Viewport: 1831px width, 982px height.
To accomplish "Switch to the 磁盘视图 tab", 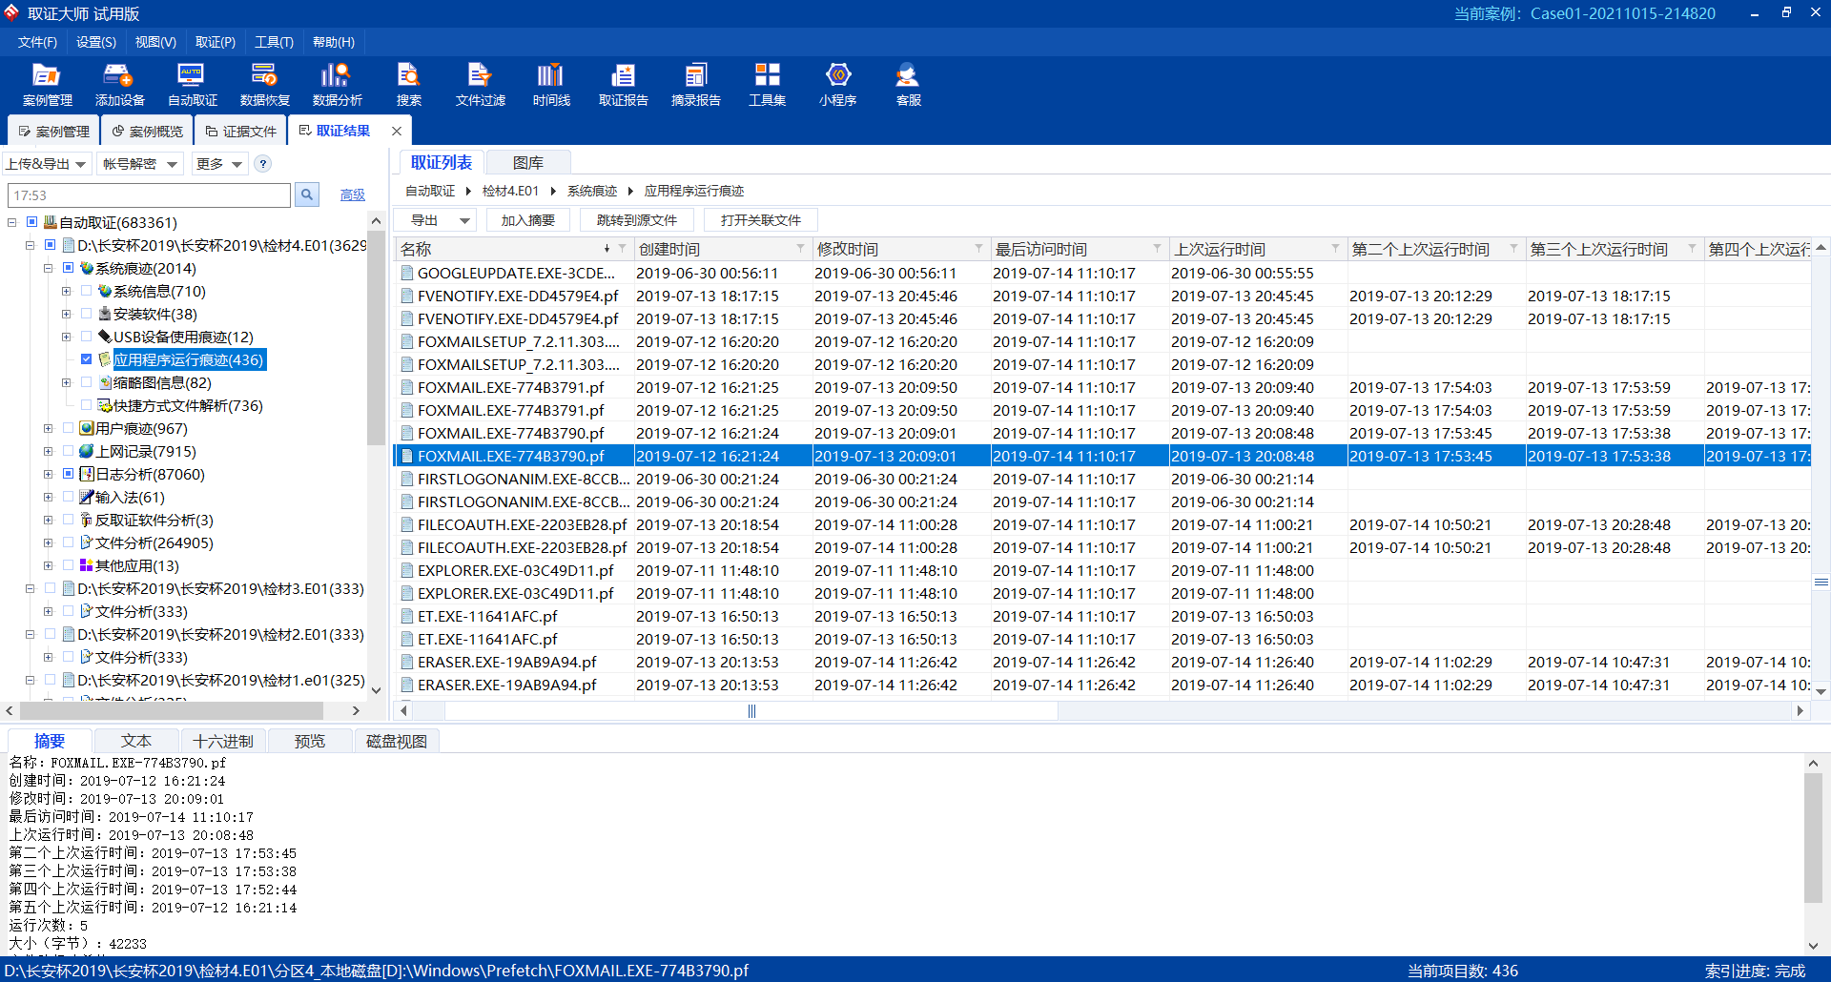I will [x=396, y=741].
